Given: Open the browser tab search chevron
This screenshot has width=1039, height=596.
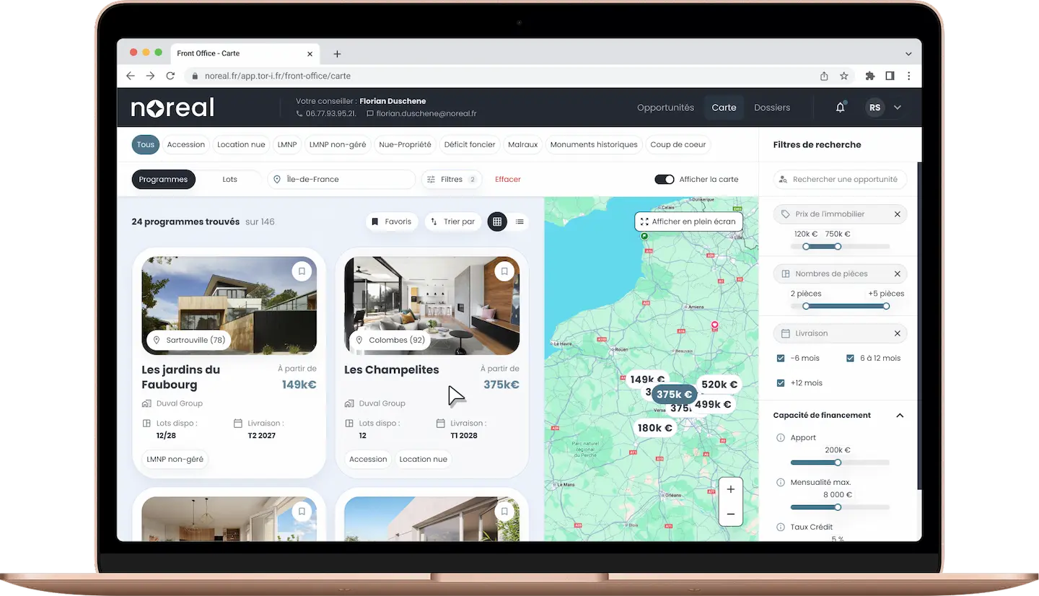Looking at the screenshot, I should point(908,54).
